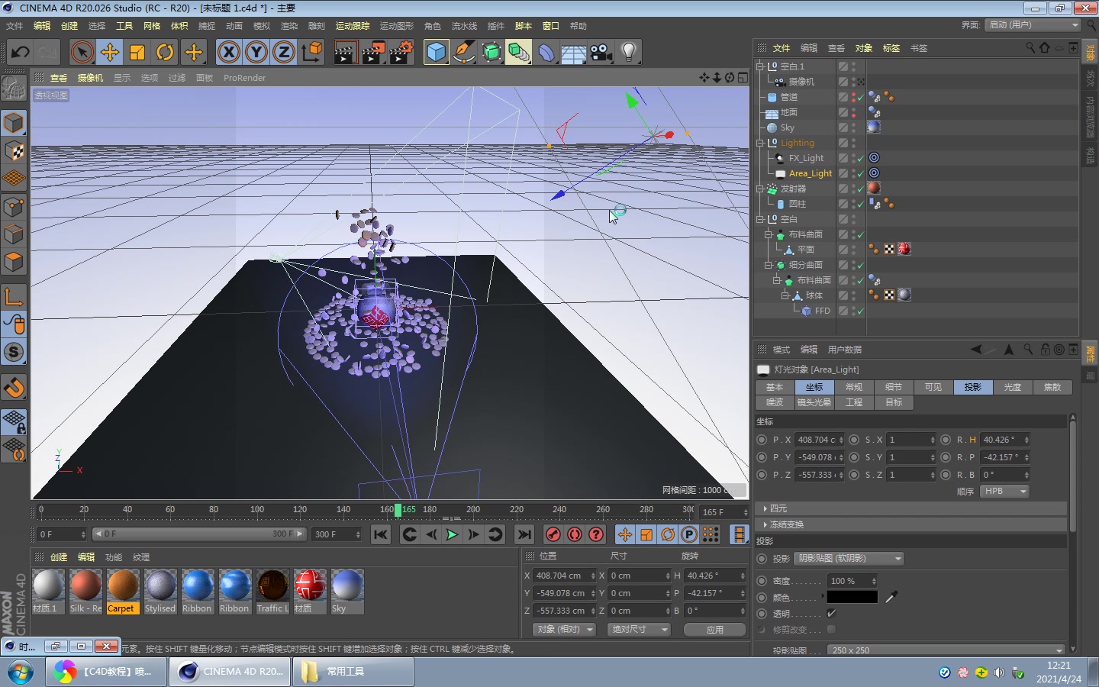Select the spline Pen tool icon
The image size is (1099, 687).
click(x=464, y=52)
